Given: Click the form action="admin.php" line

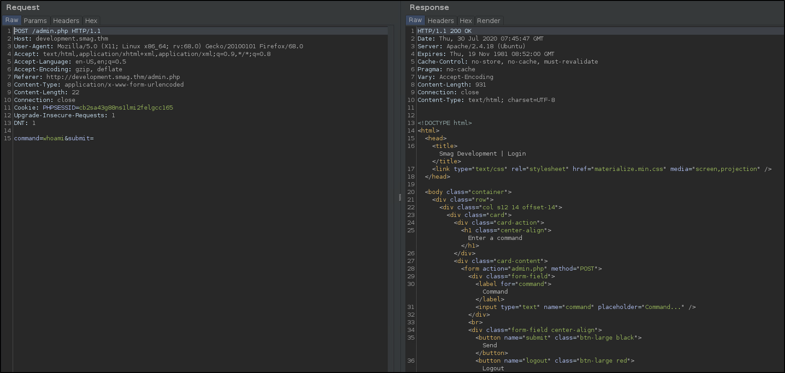Looking at the screenshot, I should pos(531,269).
